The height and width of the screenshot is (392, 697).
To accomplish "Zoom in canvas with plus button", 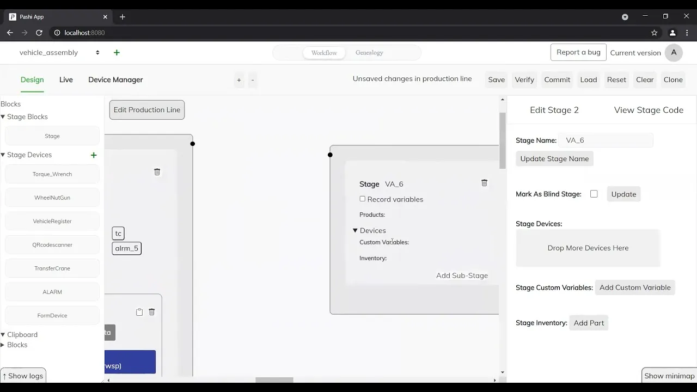I will 239,80.
